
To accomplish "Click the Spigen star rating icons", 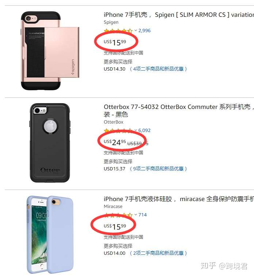I will (118, 31).
